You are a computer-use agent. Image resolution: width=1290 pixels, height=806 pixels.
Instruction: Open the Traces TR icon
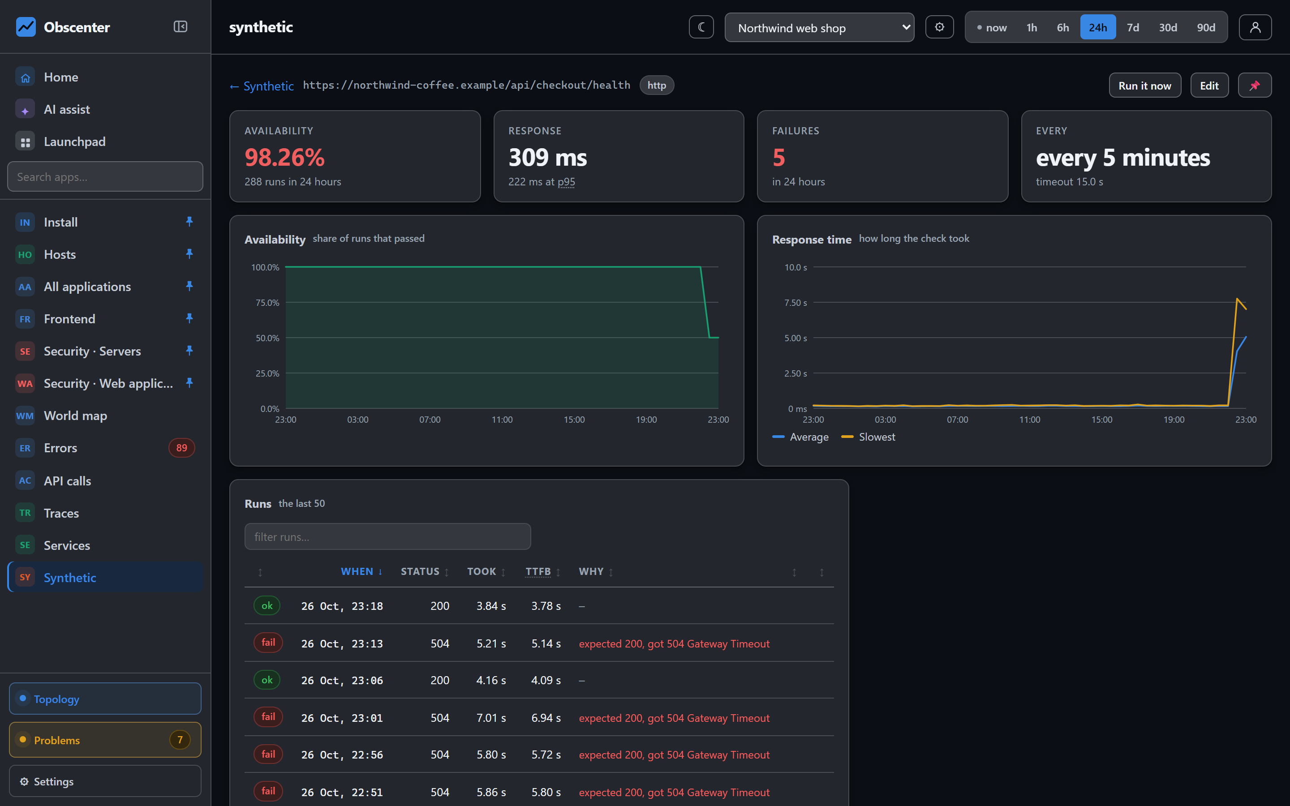pyautogui.click(x=25, y=513)
